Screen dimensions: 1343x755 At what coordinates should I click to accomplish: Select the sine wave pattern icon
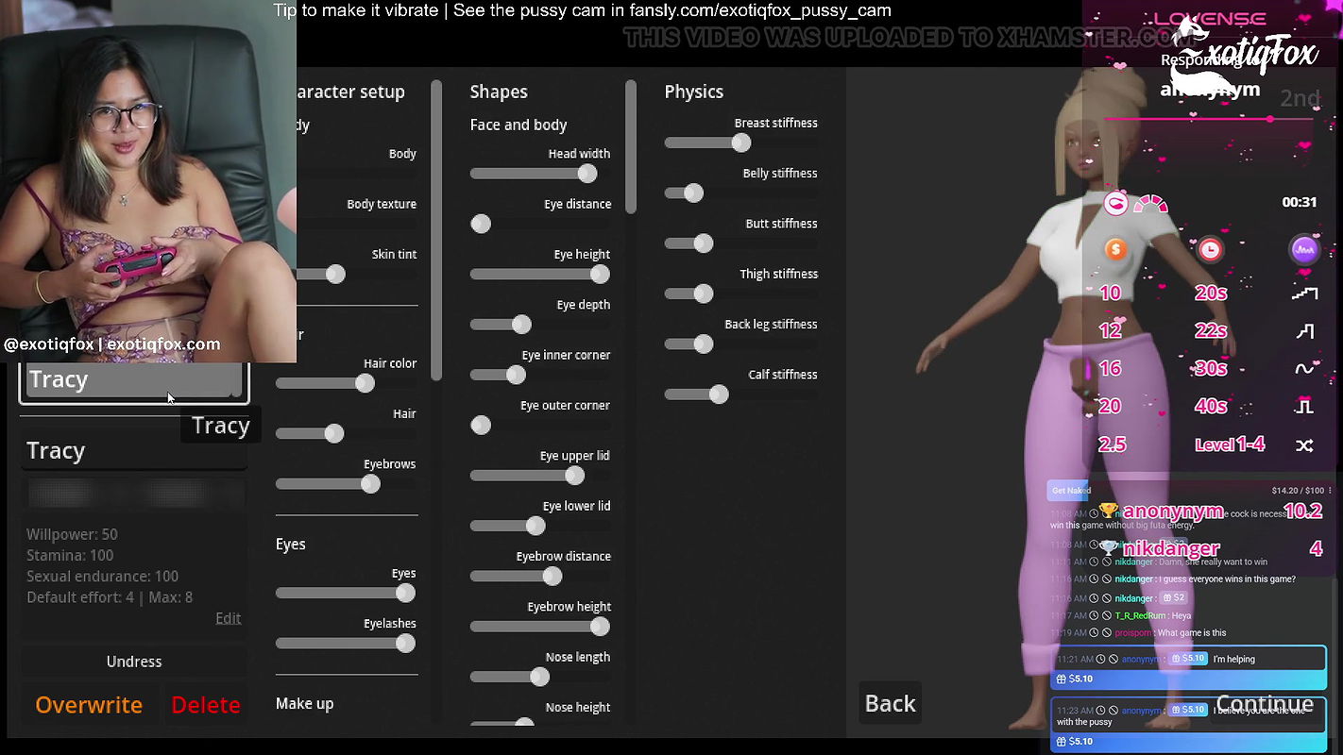[x=1304, y=369]
